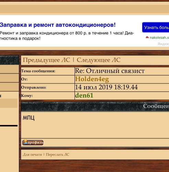Click the Отправлено field label
This screenshot has height=172, width=169.
click(34, 88)
